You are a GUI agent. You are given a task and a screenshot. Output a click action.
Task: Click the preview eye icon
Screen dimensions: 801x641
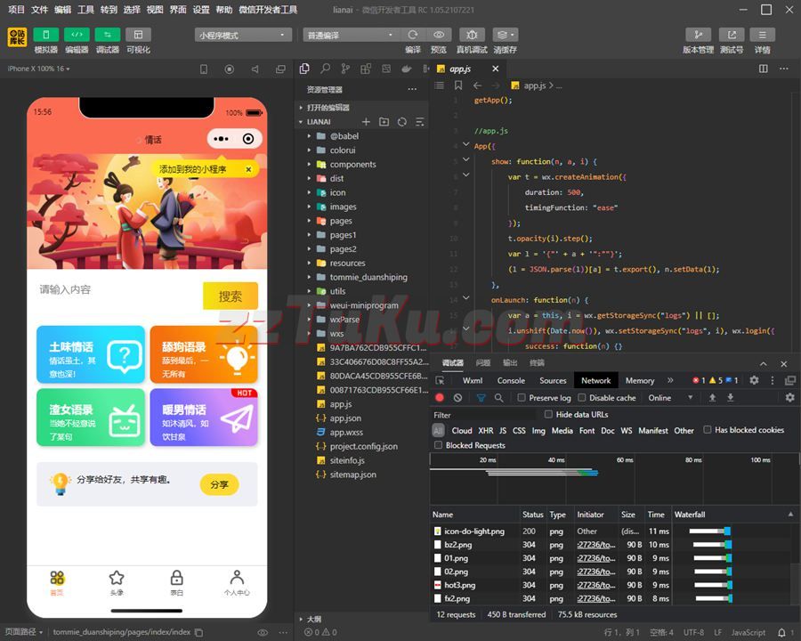pyautogui.click(x=439, y=35)
